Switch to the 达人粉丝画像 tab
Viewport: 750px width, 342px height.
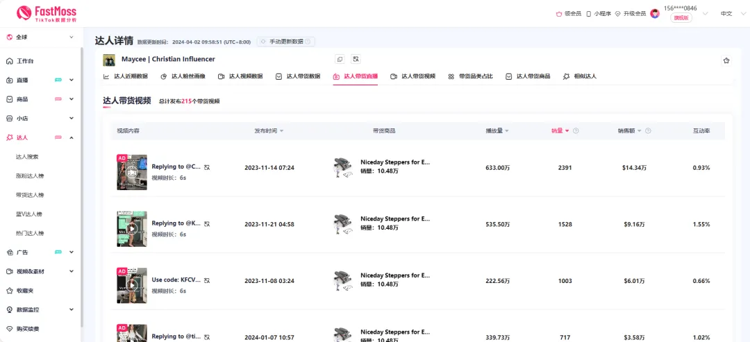(x=183, y=76)
